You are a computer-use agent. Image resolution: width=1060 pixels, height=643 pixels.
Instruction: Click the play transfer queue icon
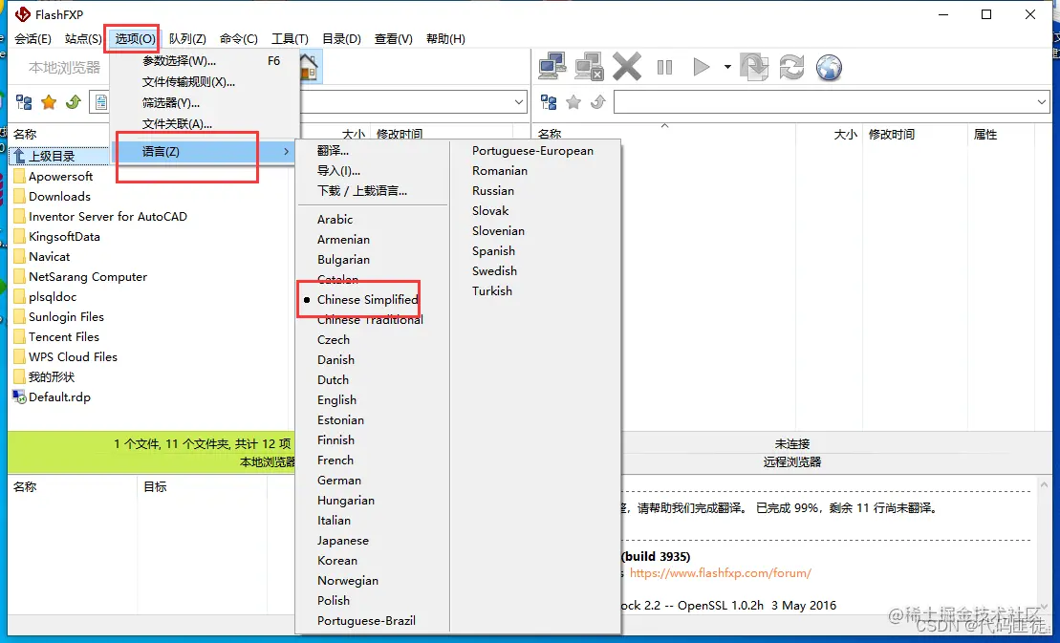(x=701, y=67)
